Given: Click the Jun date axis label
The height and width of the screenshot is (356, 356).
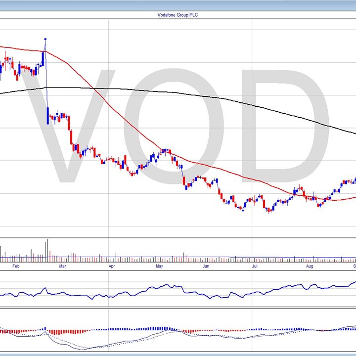Looking at the screenshot, I should [x=206, y=267].
